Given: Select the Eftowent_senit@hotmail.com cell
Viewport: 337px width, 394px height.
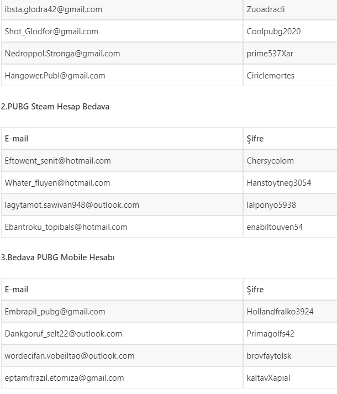Looking at the screenshot, I should tap(57, 161).
